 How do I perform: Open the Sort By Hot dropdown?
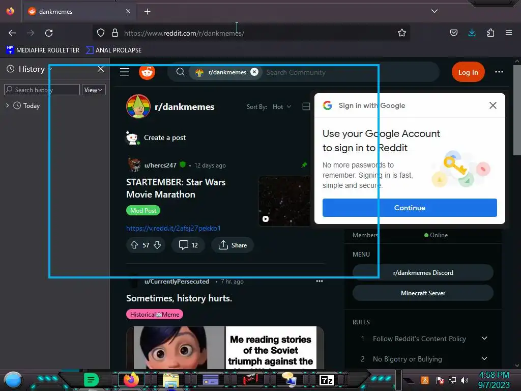[x=282, y=107]
